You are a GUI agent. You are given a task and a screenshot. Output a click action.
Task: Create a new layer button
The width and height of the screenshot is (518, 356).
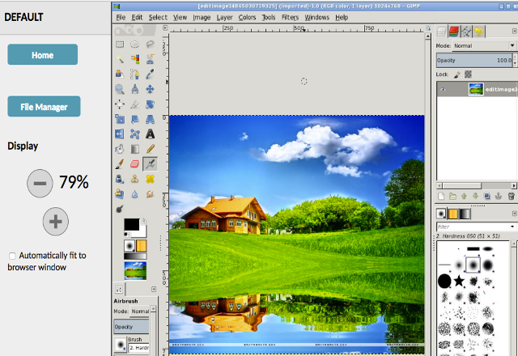click(441, 197)
